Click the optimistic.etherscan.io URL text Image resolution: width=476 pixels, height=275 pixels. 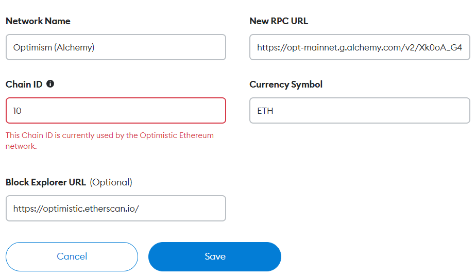(76, 209)
